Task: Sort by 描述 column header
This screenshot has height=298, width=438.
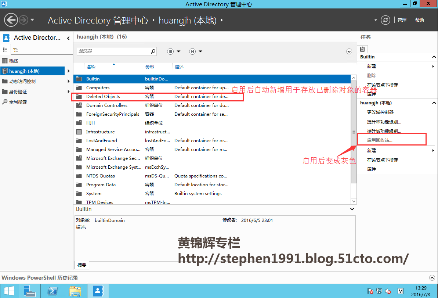Action: pyautogui.click(x=179, y=67)
